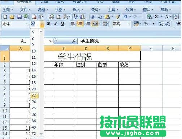Image resolution: width=182 pixels, height=139 pixels.
Task: Expand the Merge and Center options arrow
Action: [x=100, y=24]
